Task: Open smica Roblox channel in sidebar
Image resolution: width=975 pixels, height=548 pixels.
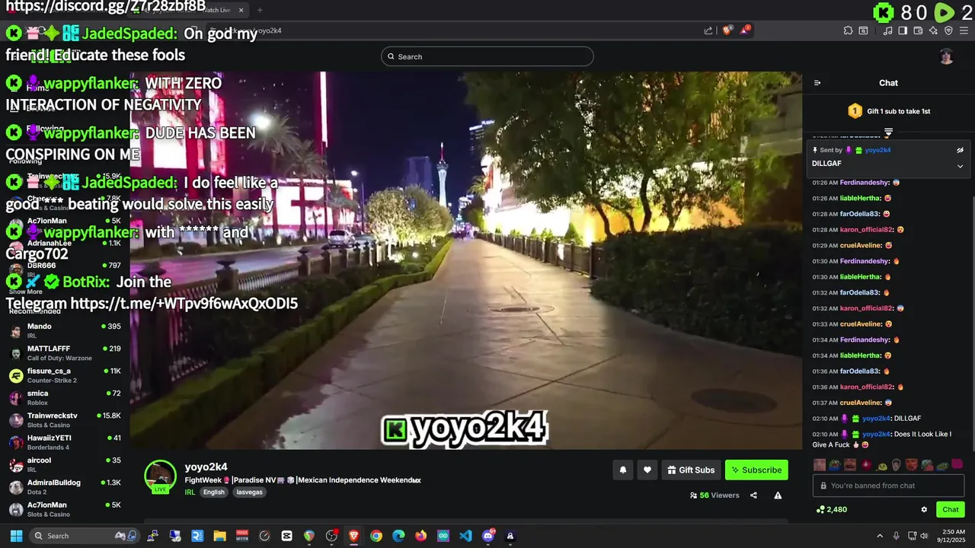Action: pyautogui.click(x=65, y=398)
